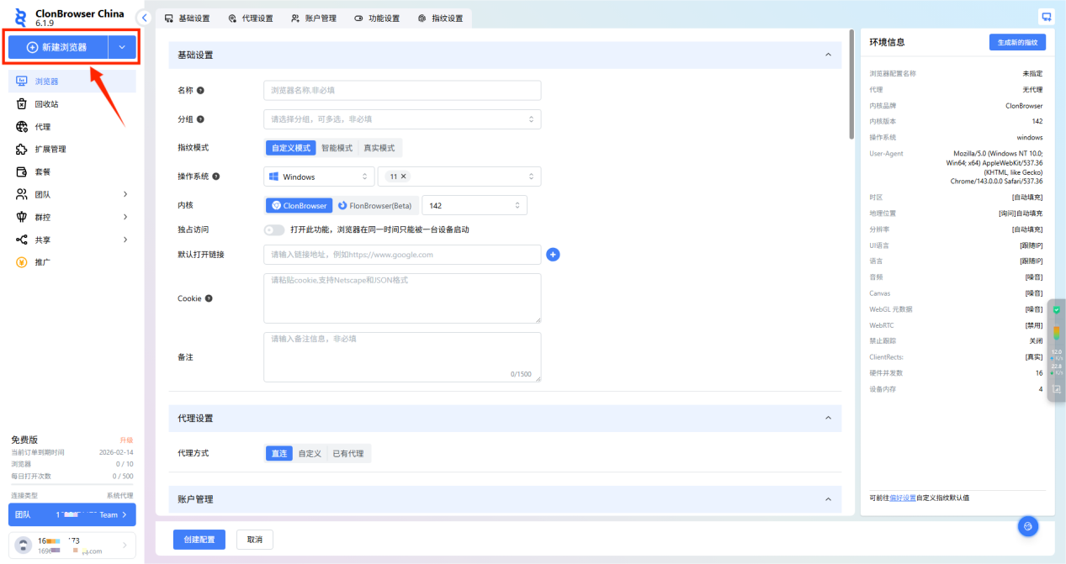Open the Windows operating system dropdown
The height and width of the screenshot is (564, 1066).
[319, 177]
